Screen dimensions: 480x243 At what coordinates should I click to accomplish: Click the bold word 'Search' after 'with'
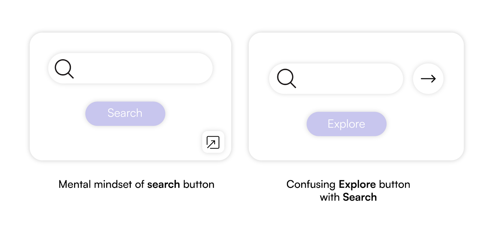(x=360, y=197)
